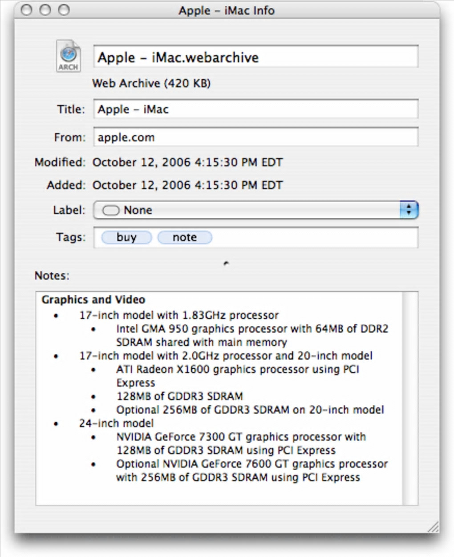Click the empty label color oval
The width and height of the screenshot is (454, 557).
pos(111,210)
